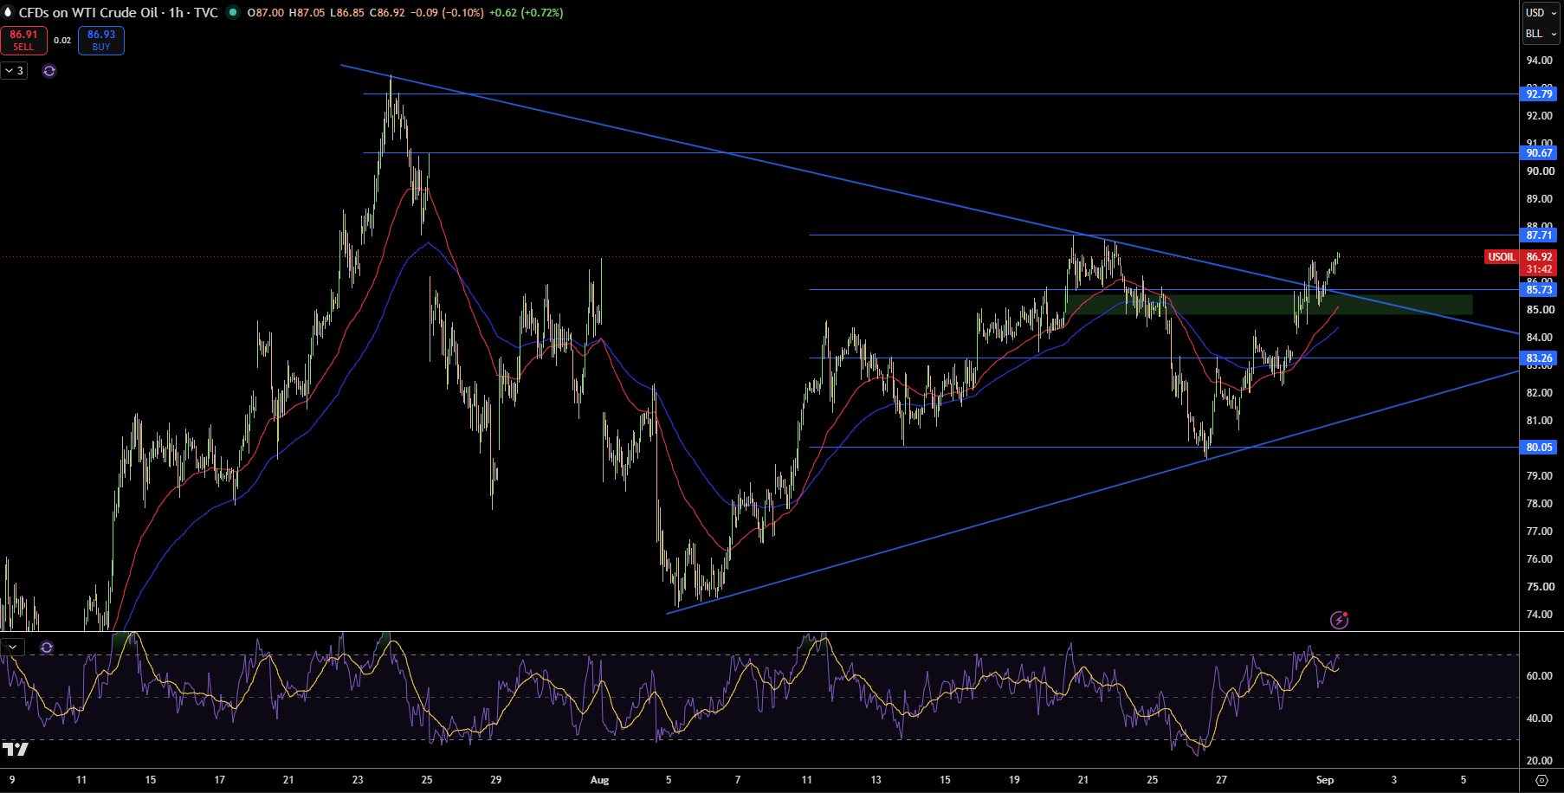
Task: Click the 86.91 SELL button
Action: (x=24, y=41)
